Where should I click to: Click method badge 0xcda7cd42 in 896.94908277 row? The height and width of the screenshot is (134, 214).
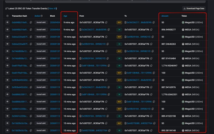41,30
